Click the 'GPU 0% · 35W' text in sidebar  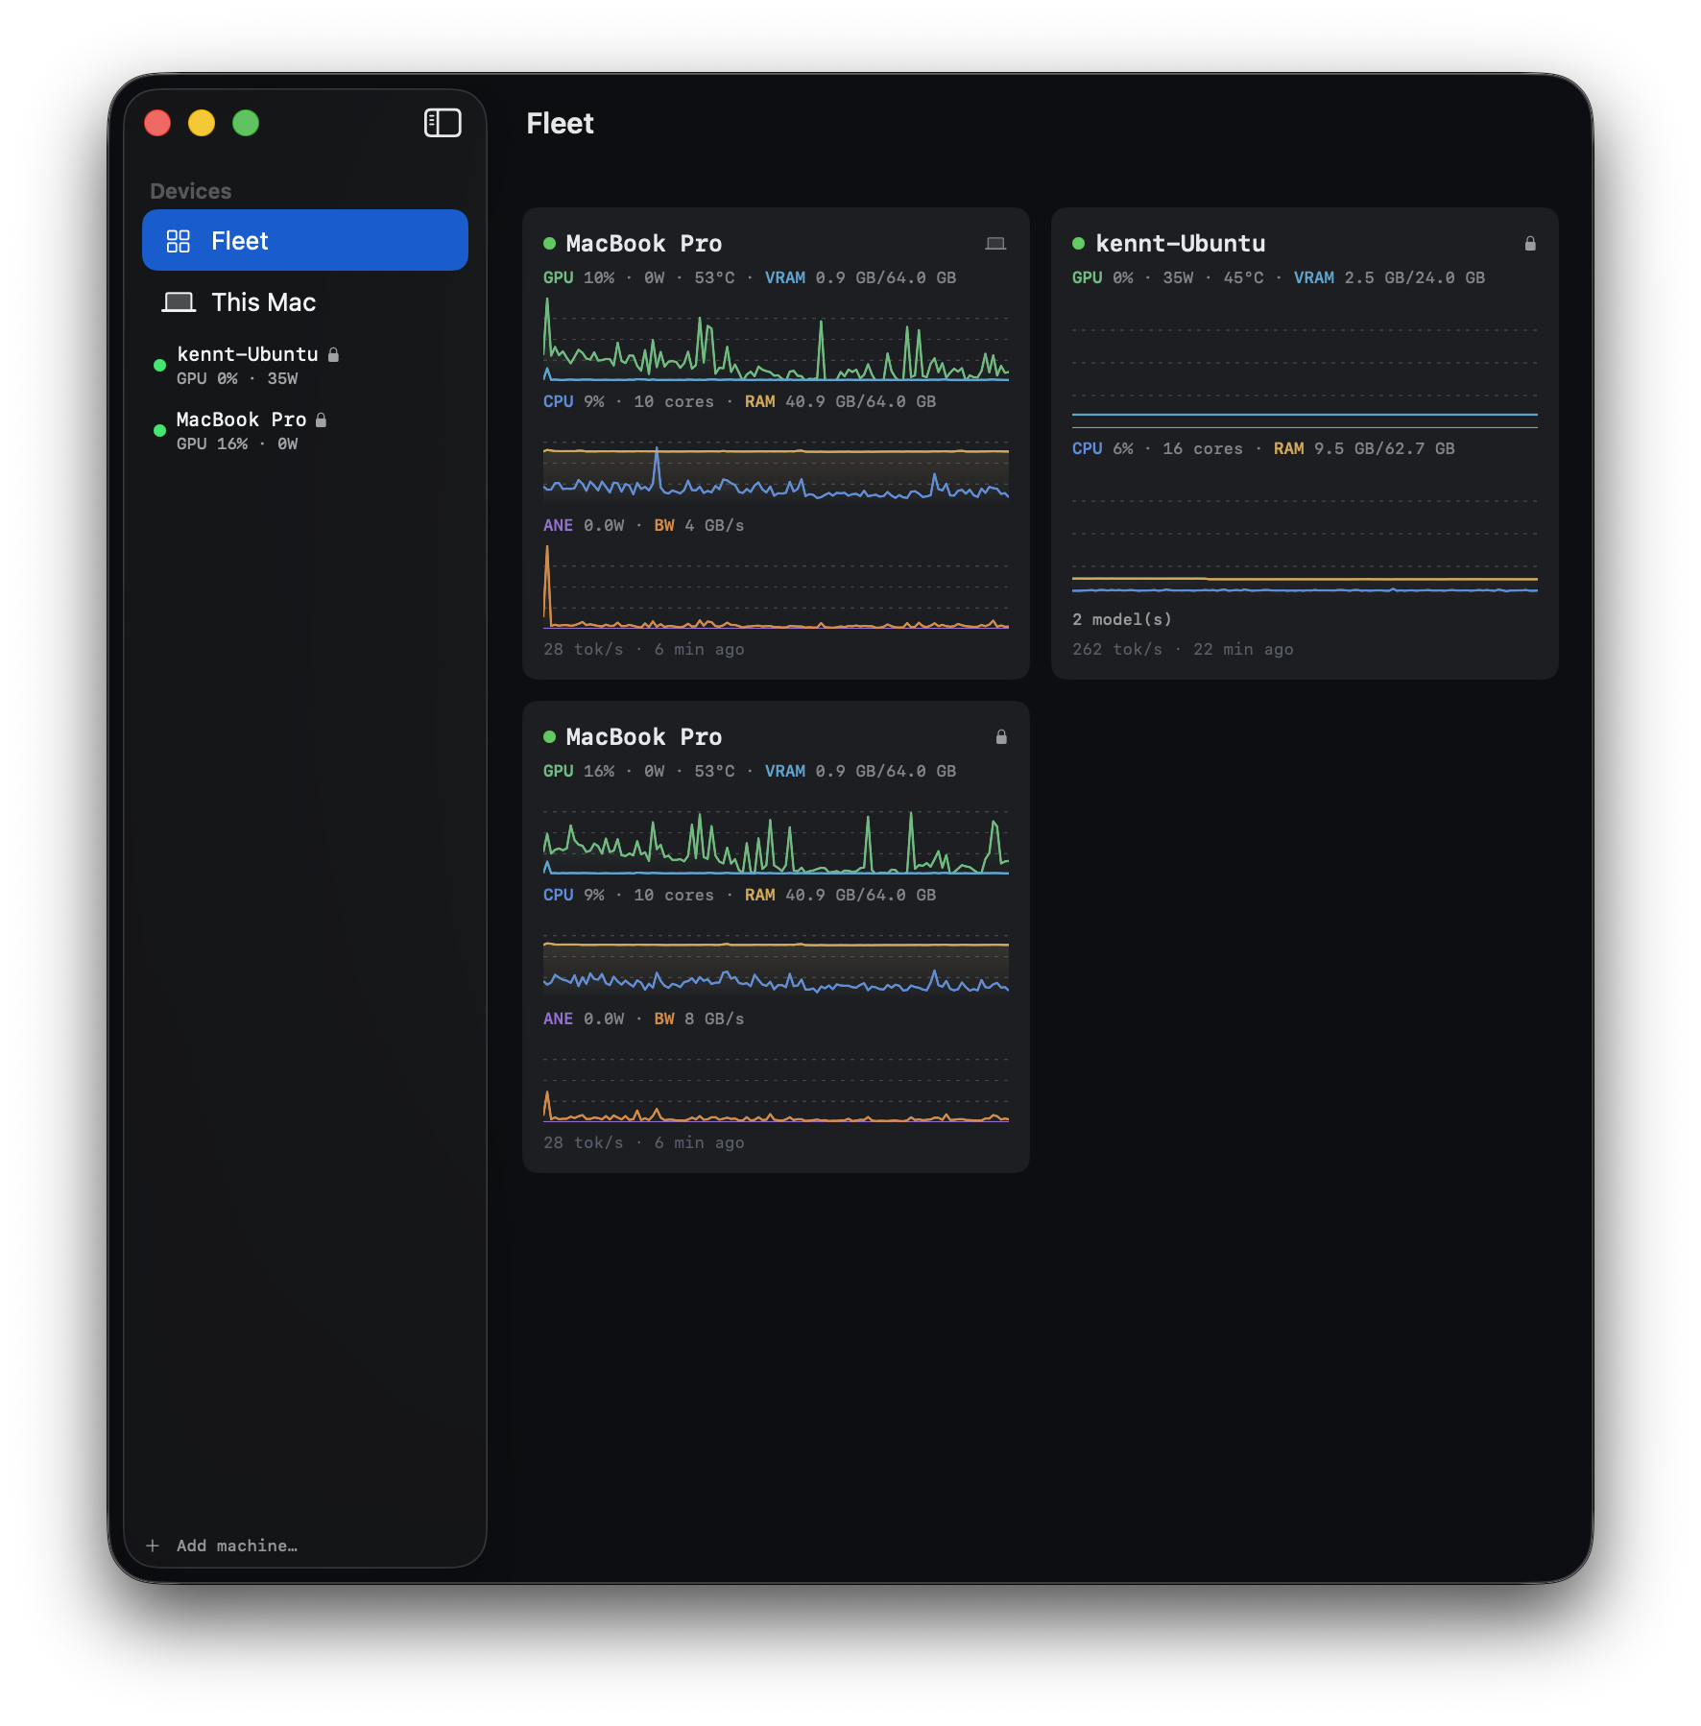237,379
